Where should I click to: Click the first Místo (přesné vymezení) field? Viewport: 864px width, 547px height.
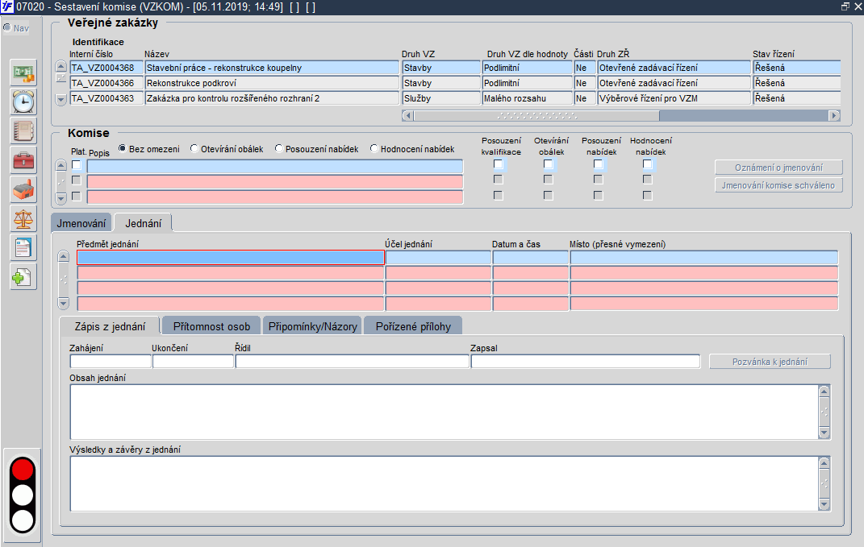click(704, 257)
